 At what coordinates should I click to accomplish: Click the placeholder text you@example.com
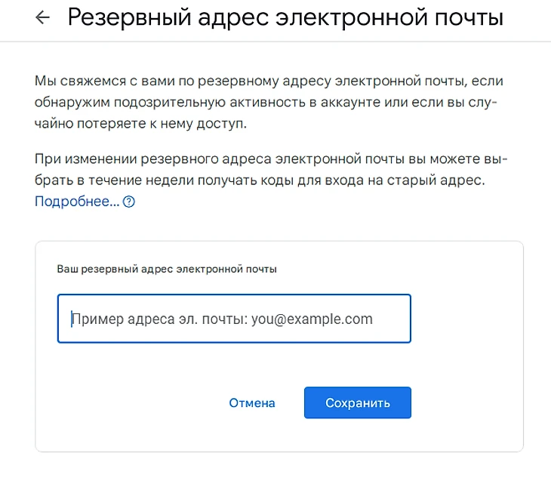tap(312, 319)
